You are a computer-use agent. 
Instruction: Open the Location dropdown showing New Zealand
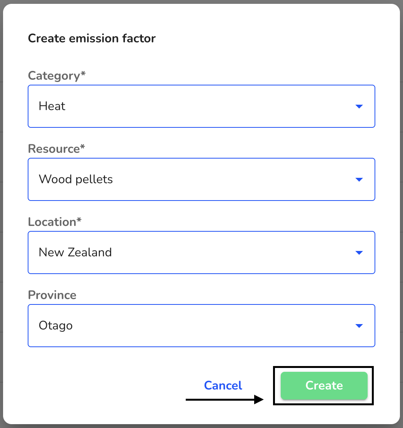(x=201, y=252)
